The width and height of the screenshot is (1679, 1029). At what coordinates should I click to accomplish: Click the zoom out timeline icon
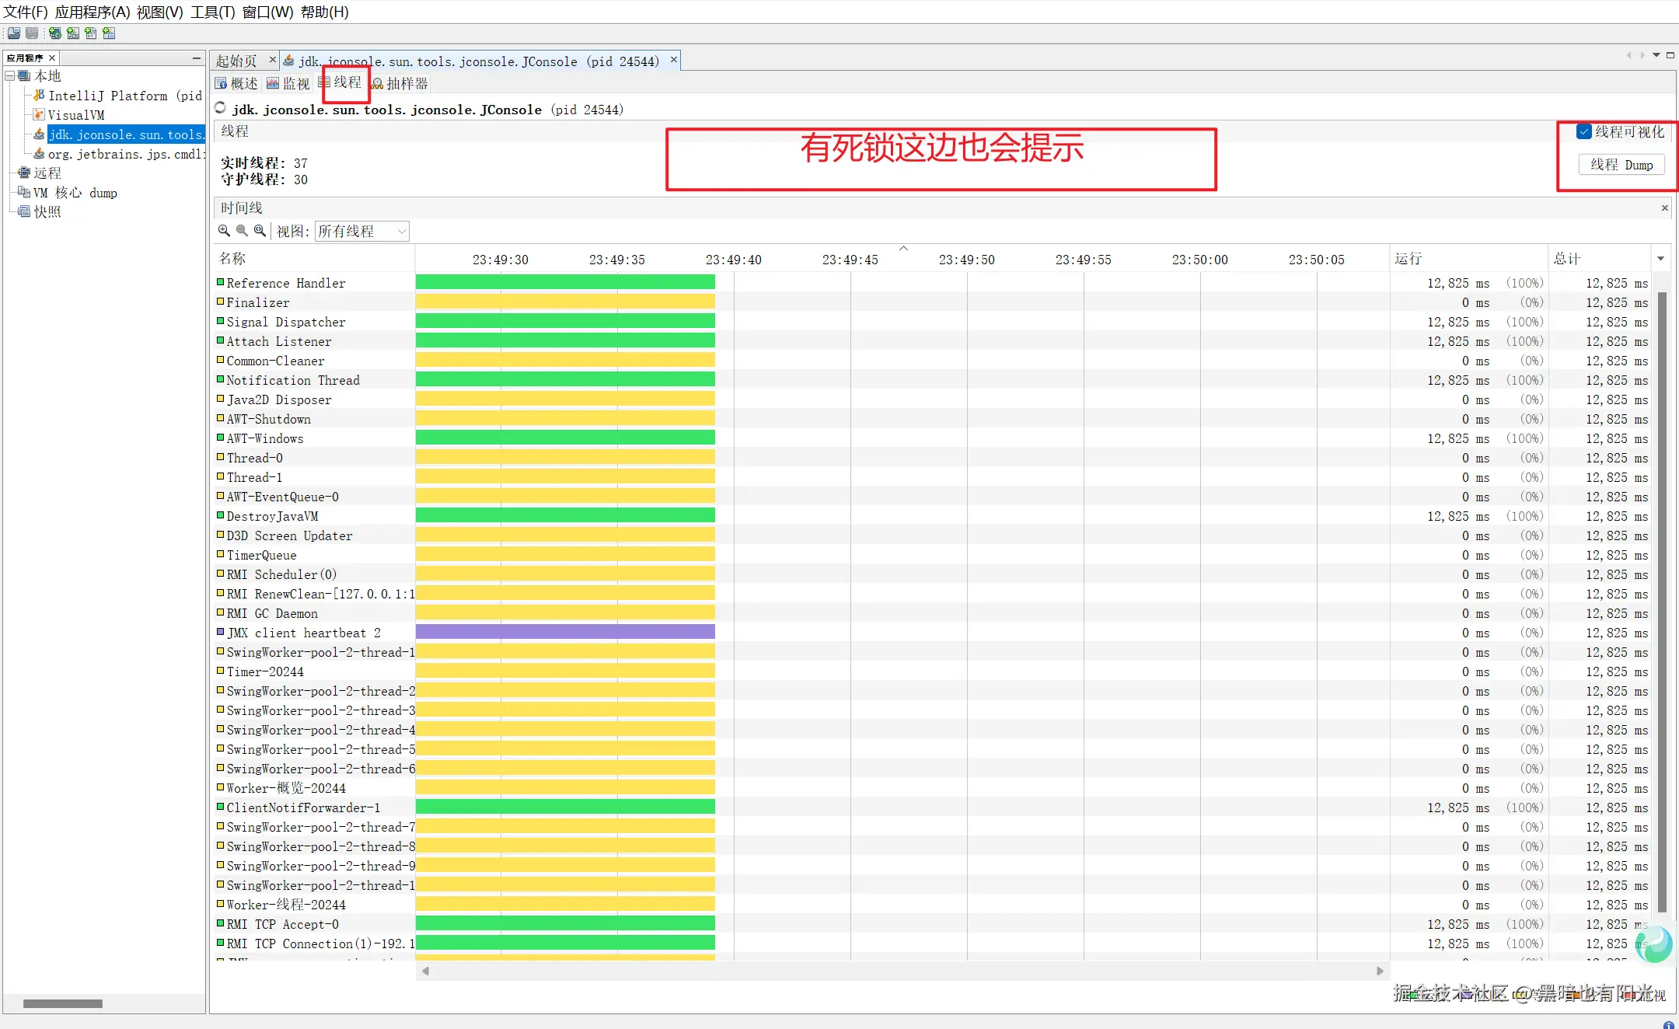(x=242, y=231)
